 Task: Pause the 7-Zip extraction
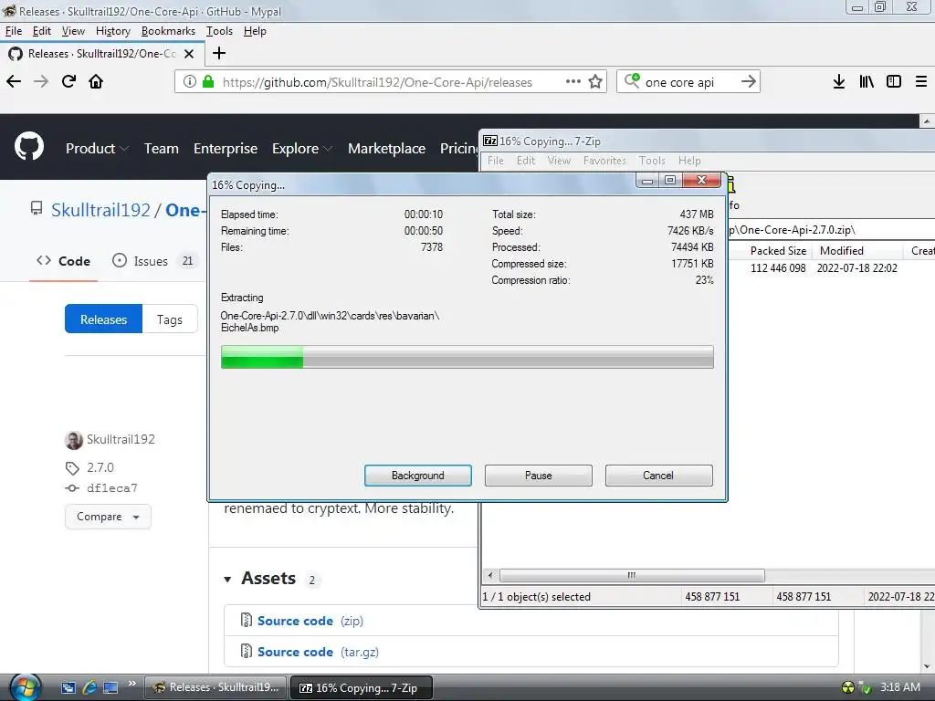(539, 476)
